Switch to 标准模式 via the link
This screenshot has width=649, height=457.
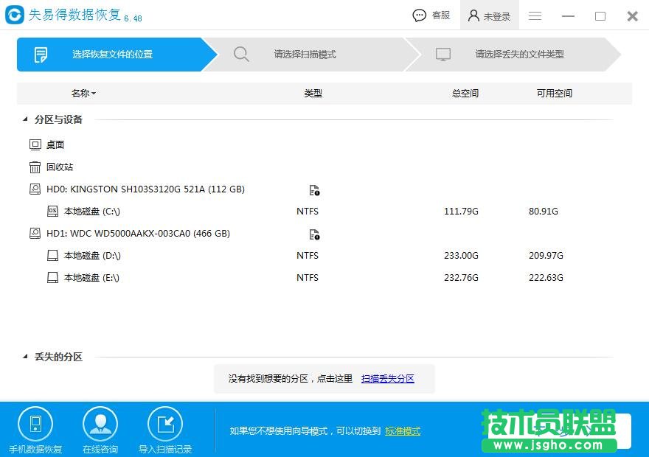403,430
